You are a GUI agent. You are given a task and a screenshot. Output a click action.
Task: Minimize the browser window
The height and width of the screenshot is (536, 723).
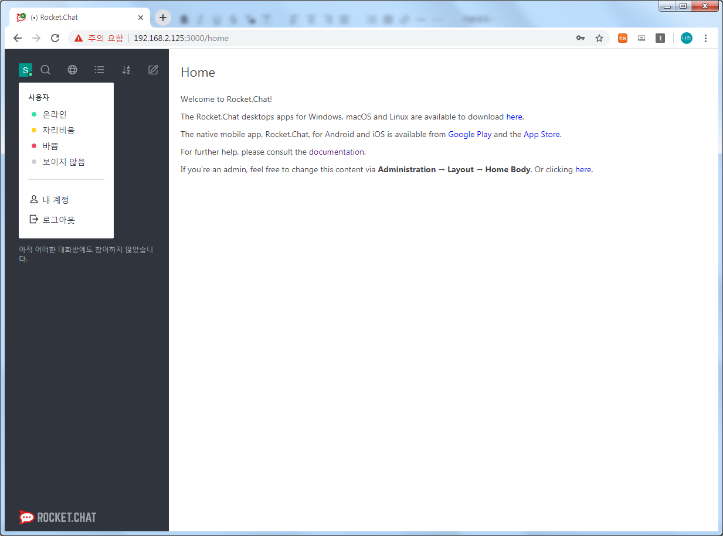(x=667, y=6)
